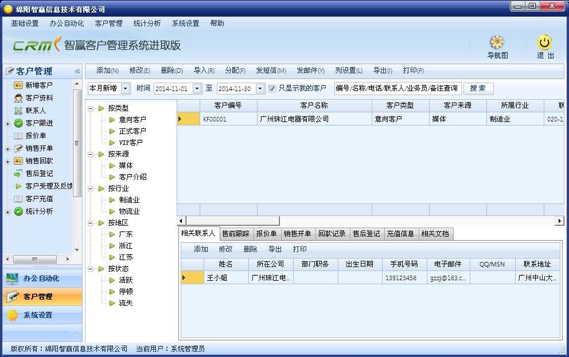The width and height of the screenshot is (569, 357).
Task: Click the sidebar horizontal scrollbar thumb
Action: [35, 259]
